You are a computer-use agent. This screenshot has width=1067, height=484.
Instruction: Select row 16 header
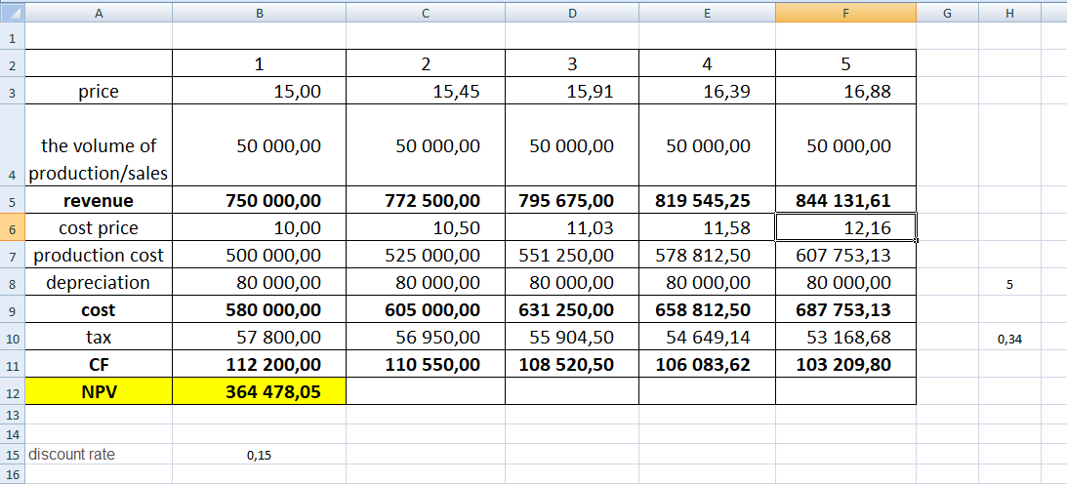pos(12,473)
